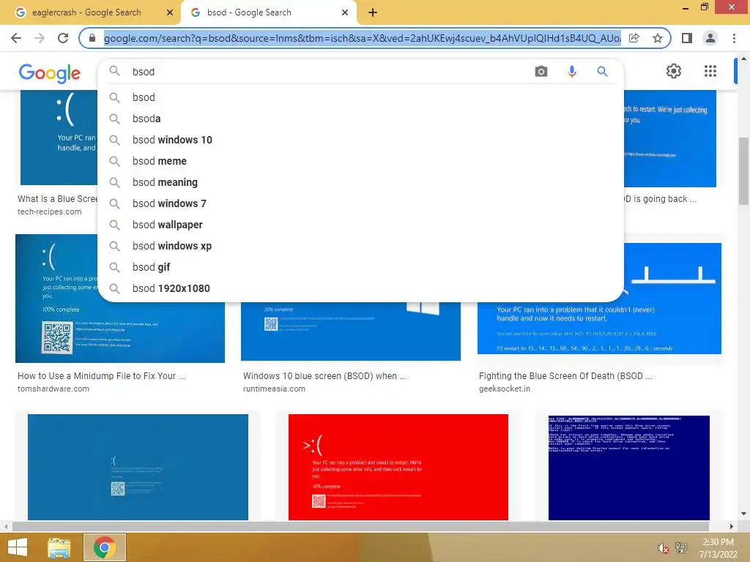
Task: Select the 'bsod windows 7' suggestion
Action: (360, 203)
